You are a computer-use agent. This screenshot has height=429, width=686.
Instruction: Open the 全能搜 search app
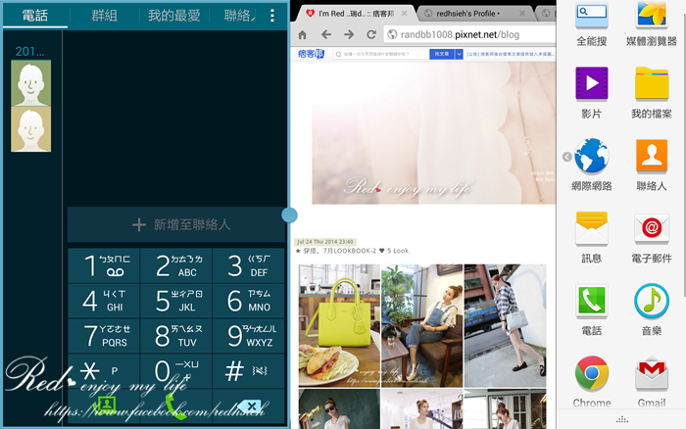[592, 23]
